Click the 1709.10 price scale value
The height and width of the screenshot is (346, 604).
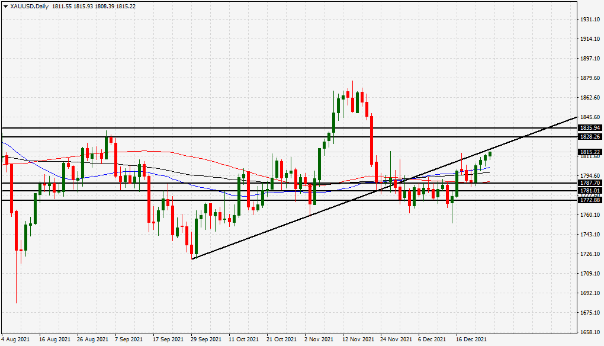590,274
